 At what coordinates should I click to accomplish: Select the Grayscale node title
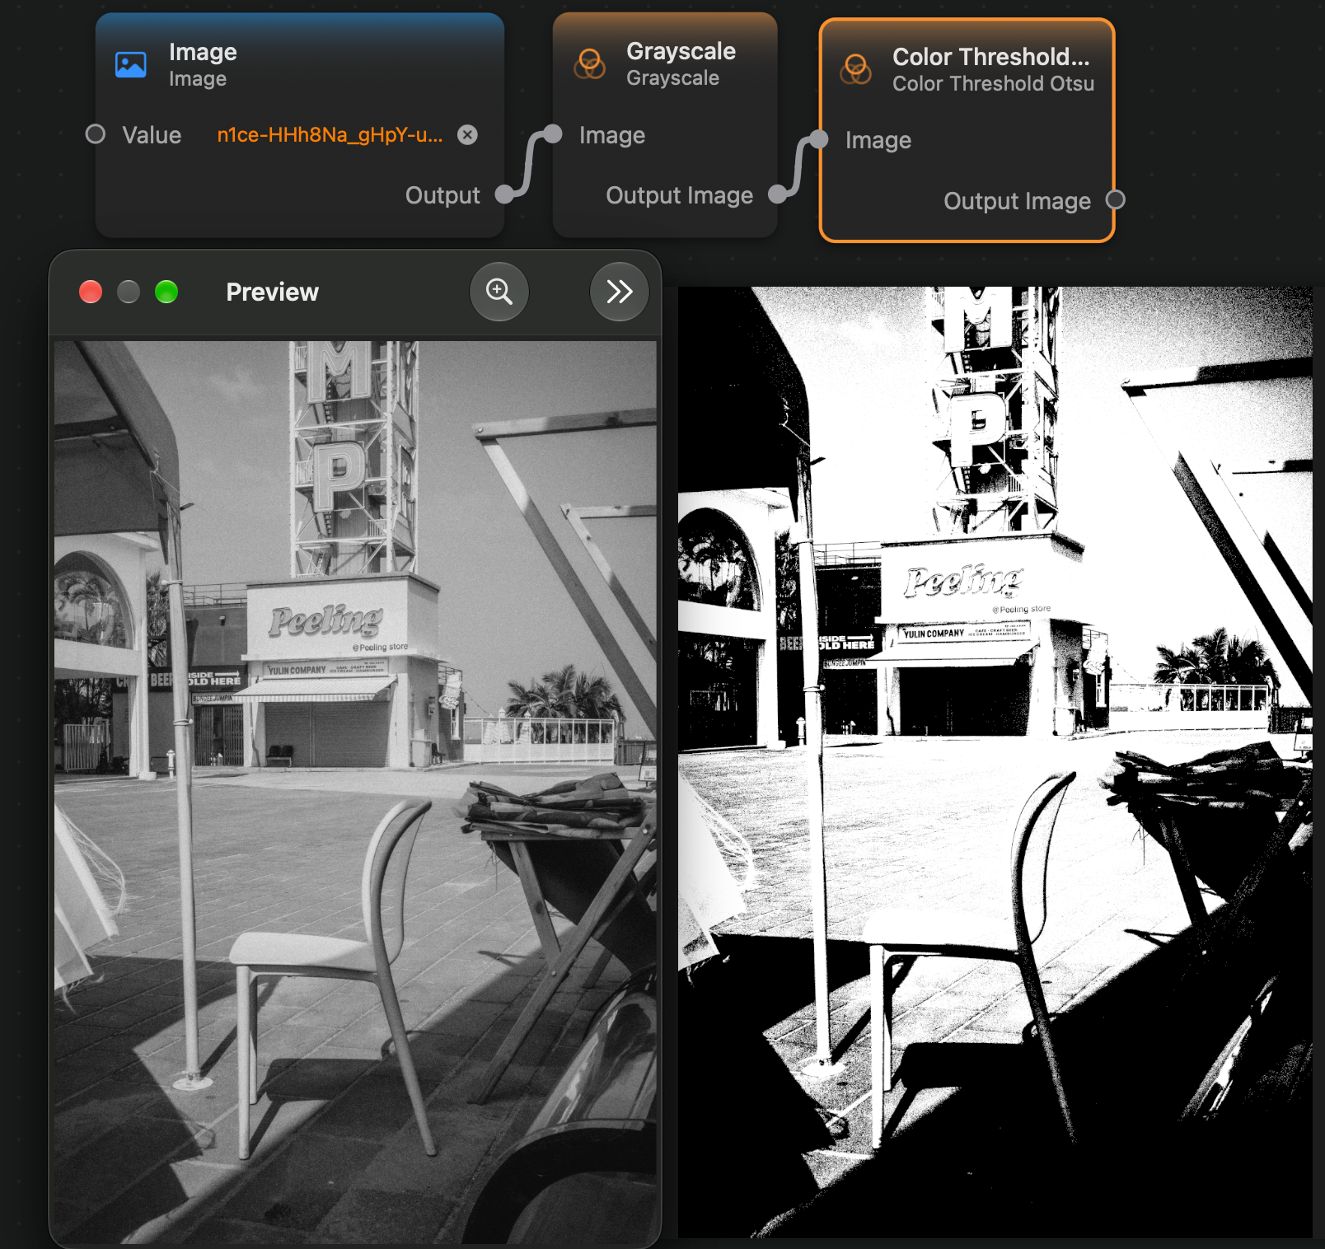[681, 51]
